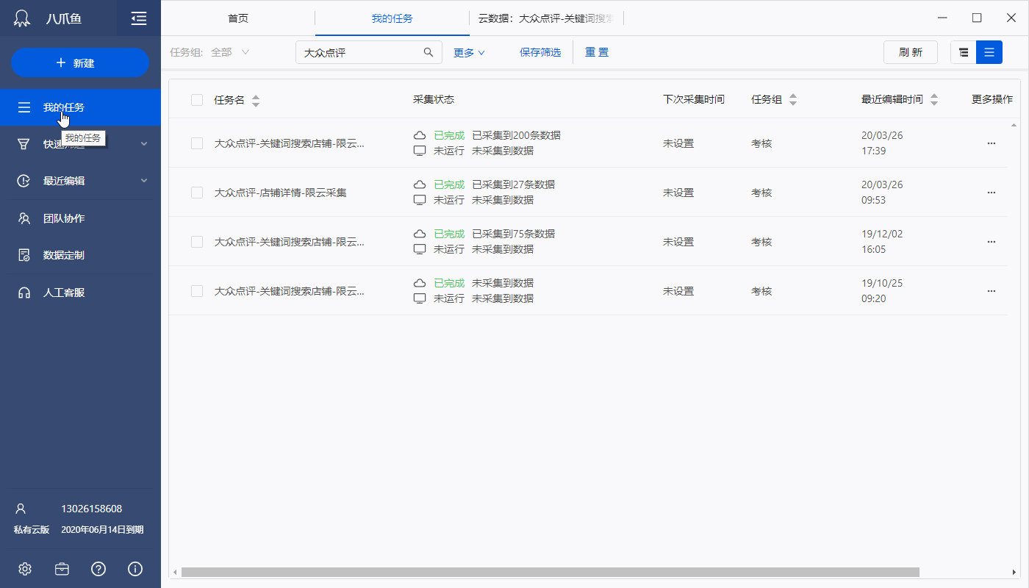Click cloud icon of the 75条数据 task

coord(420,234)
